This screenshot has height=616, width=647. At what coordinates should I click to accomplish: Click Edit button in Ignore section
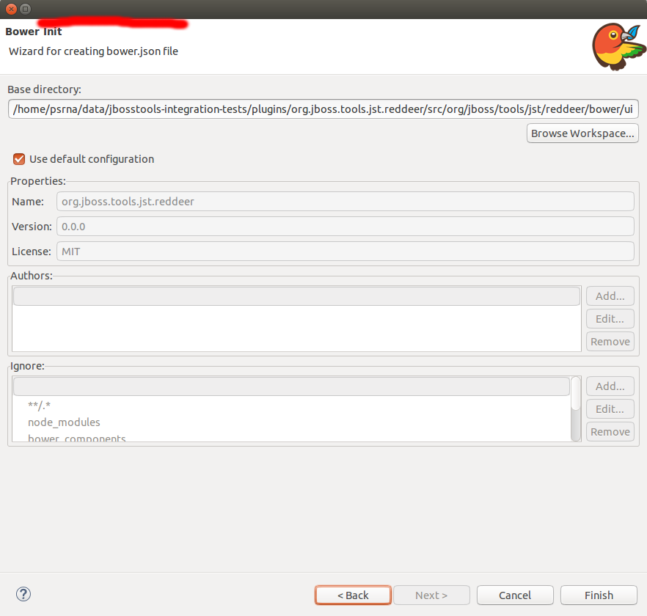(x=610, y=409)
